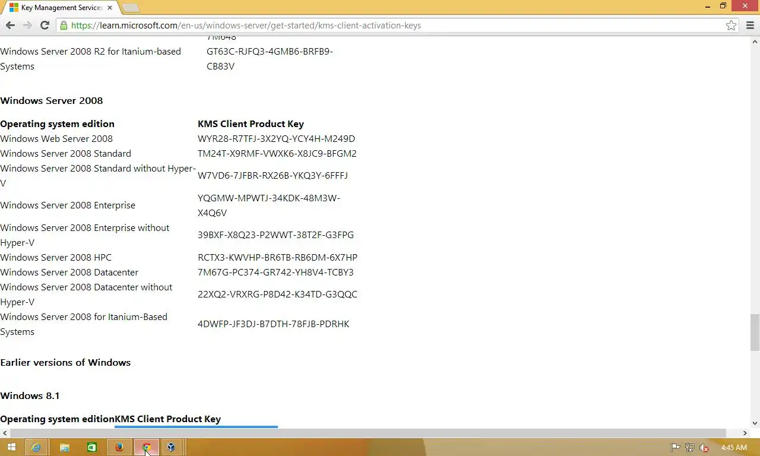Open File Explorer from taskbar
The width and height of the screenshot is (760, 456).
click(x=64, y=447)
